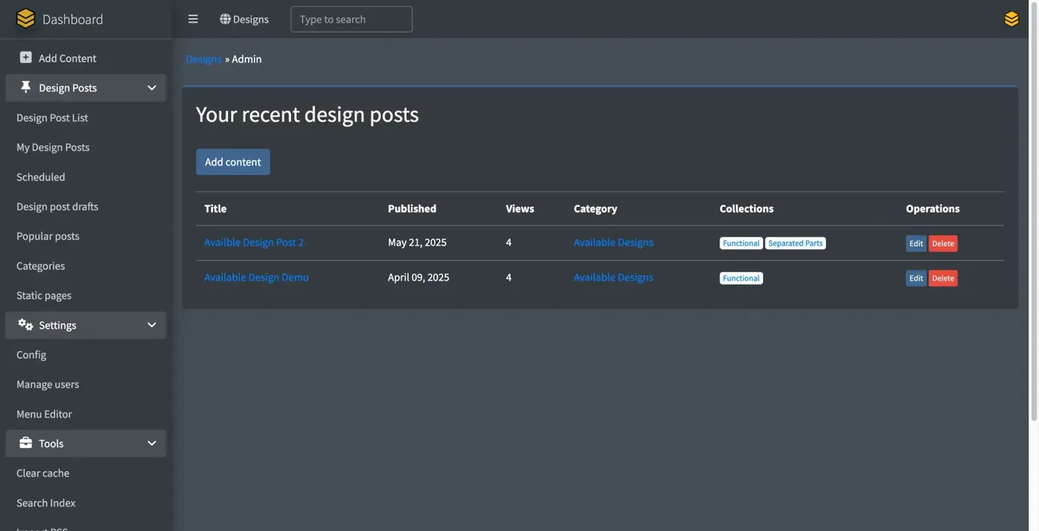
Task: Collapse the Tools section chevron
Action: coord(151,443)
